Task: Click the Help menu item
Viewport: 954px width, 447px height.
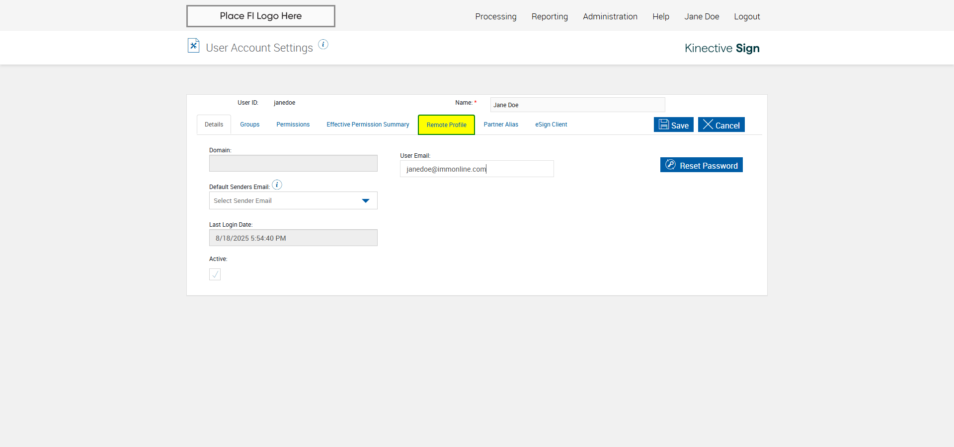Action: [661, 16]
